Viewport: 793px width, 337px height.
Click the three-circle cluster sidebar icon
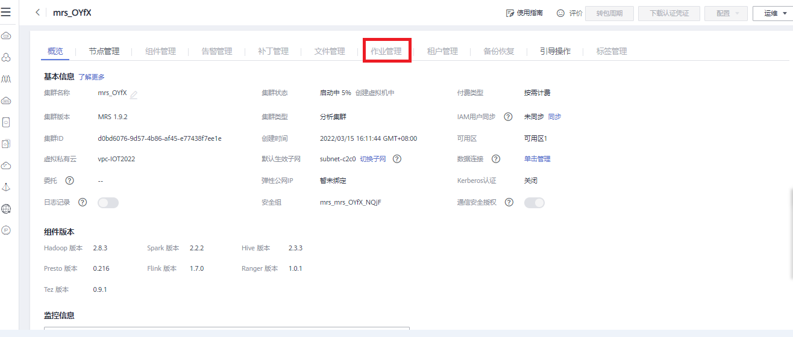[x=6, y=57]
